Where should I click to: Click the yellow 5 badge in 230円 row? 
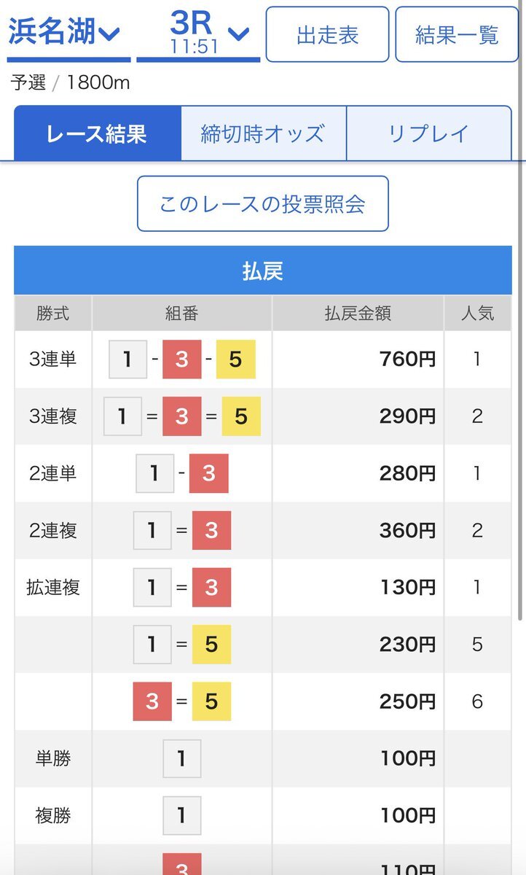211,645
